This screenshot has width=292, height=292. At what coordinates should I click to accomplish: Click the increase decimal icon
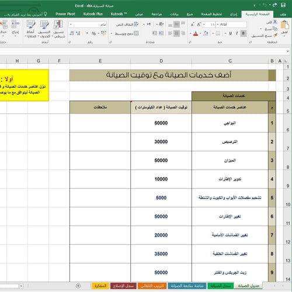pos(78,33)
